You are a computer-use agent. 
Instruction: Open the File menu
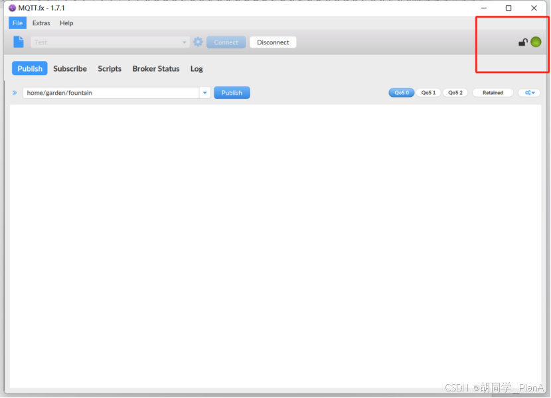[17, 23]
